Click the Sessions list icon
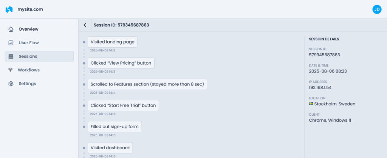This screenshot has width=387, height=158. [11, 56]
